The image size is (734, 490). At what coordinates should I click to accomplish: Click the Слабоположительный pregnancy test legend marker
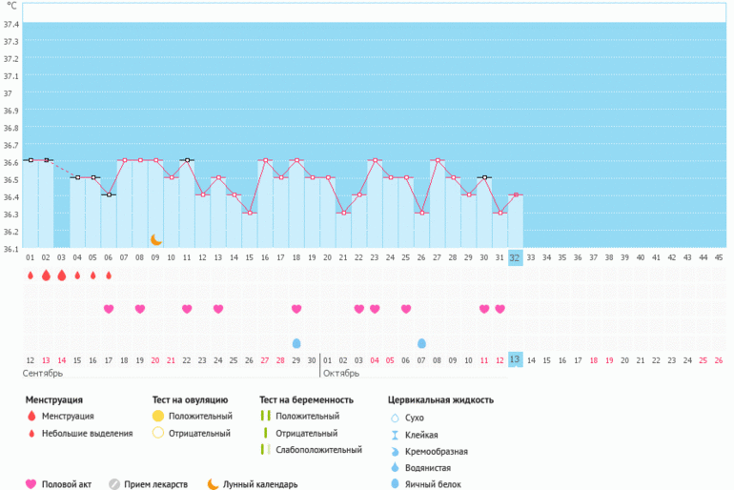coord(266,450)
